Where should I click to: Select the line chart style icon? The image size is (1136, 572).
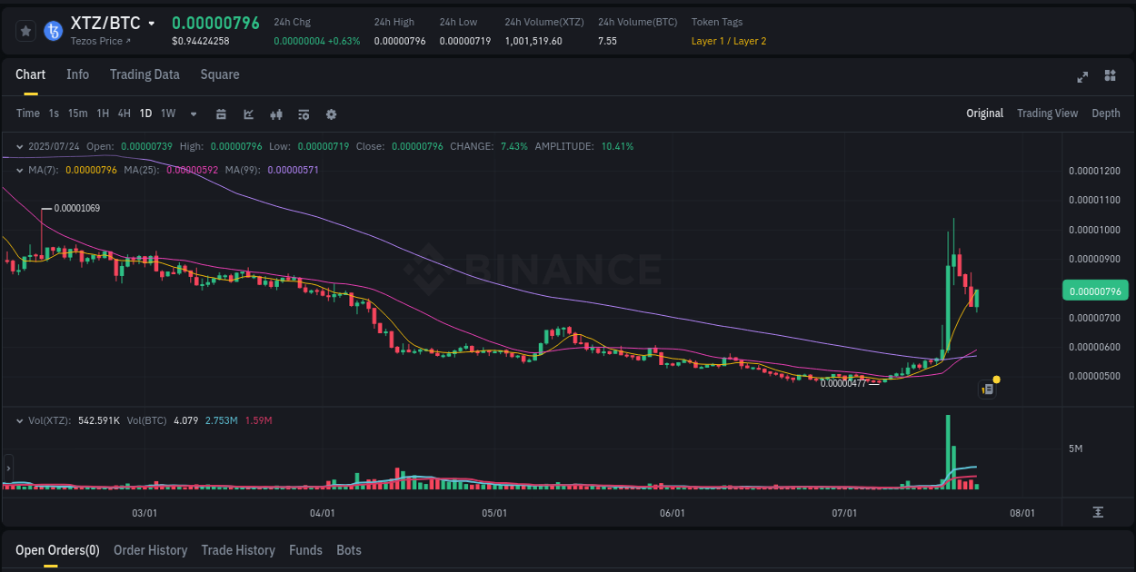(247, 113)
